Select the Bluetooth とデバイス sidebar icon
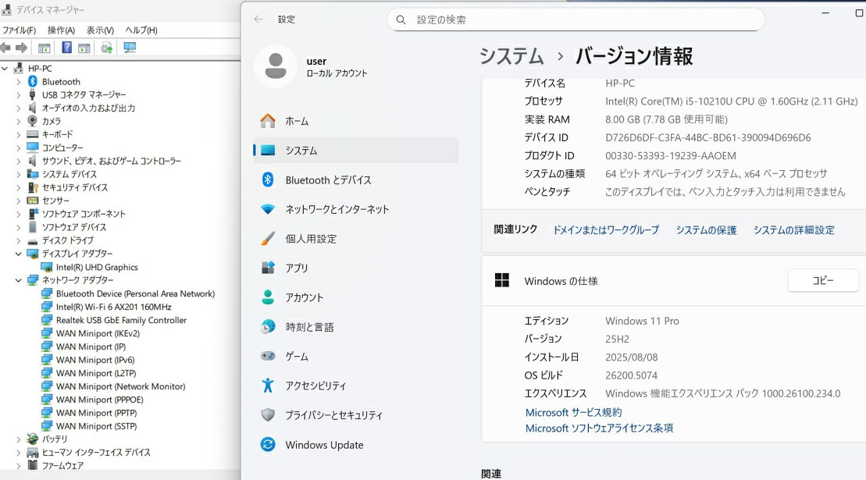This screenshot has height=480, width=866. point(268,180)
